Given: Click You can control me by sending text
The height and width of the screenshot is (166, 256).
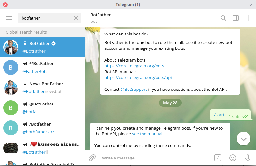Looking at the screenshot, I should (x=143, y=145).
